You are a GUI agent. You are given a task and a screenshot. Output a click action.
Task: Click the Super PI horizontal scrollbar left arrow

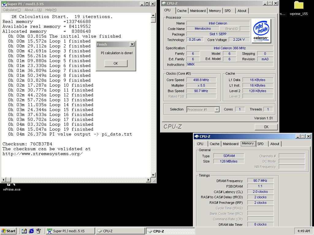3,180
